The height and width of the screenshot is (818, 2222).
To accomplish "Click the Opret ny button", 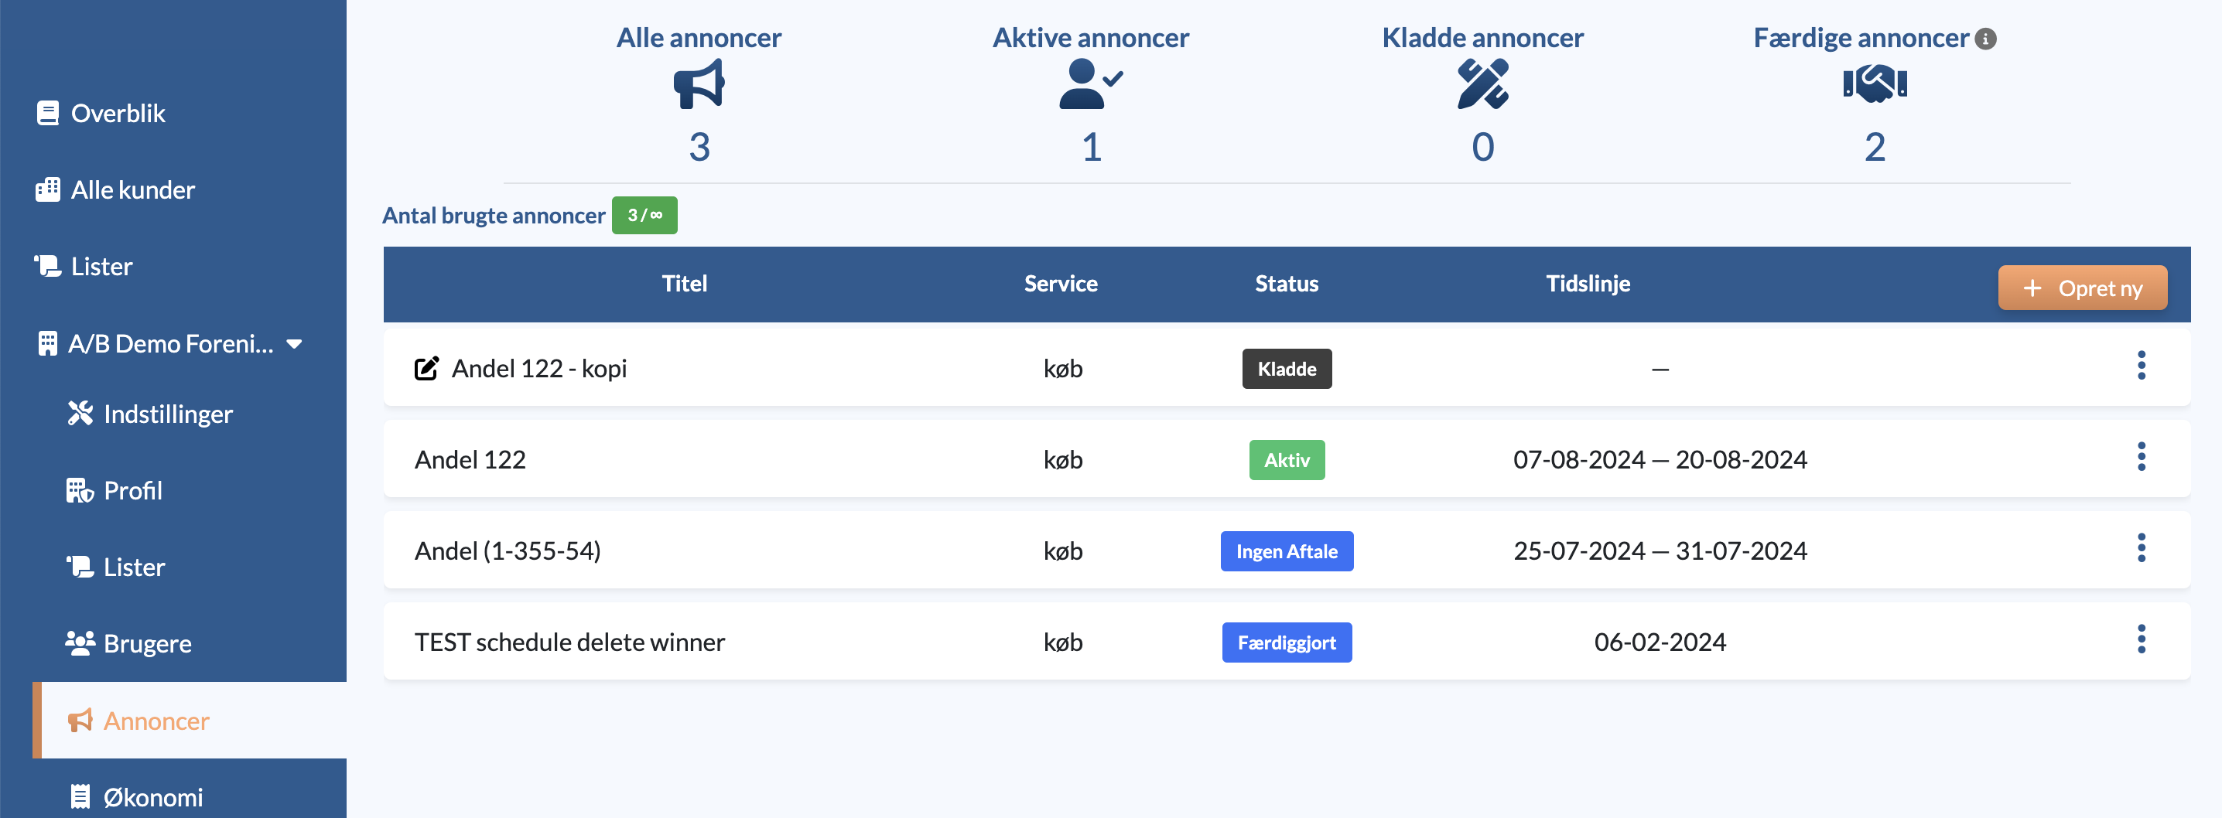I will (2082, 288).
